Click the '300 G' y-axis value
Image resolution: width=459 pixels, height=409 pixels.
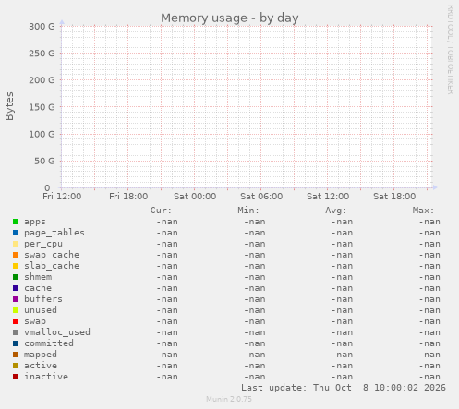42,27
